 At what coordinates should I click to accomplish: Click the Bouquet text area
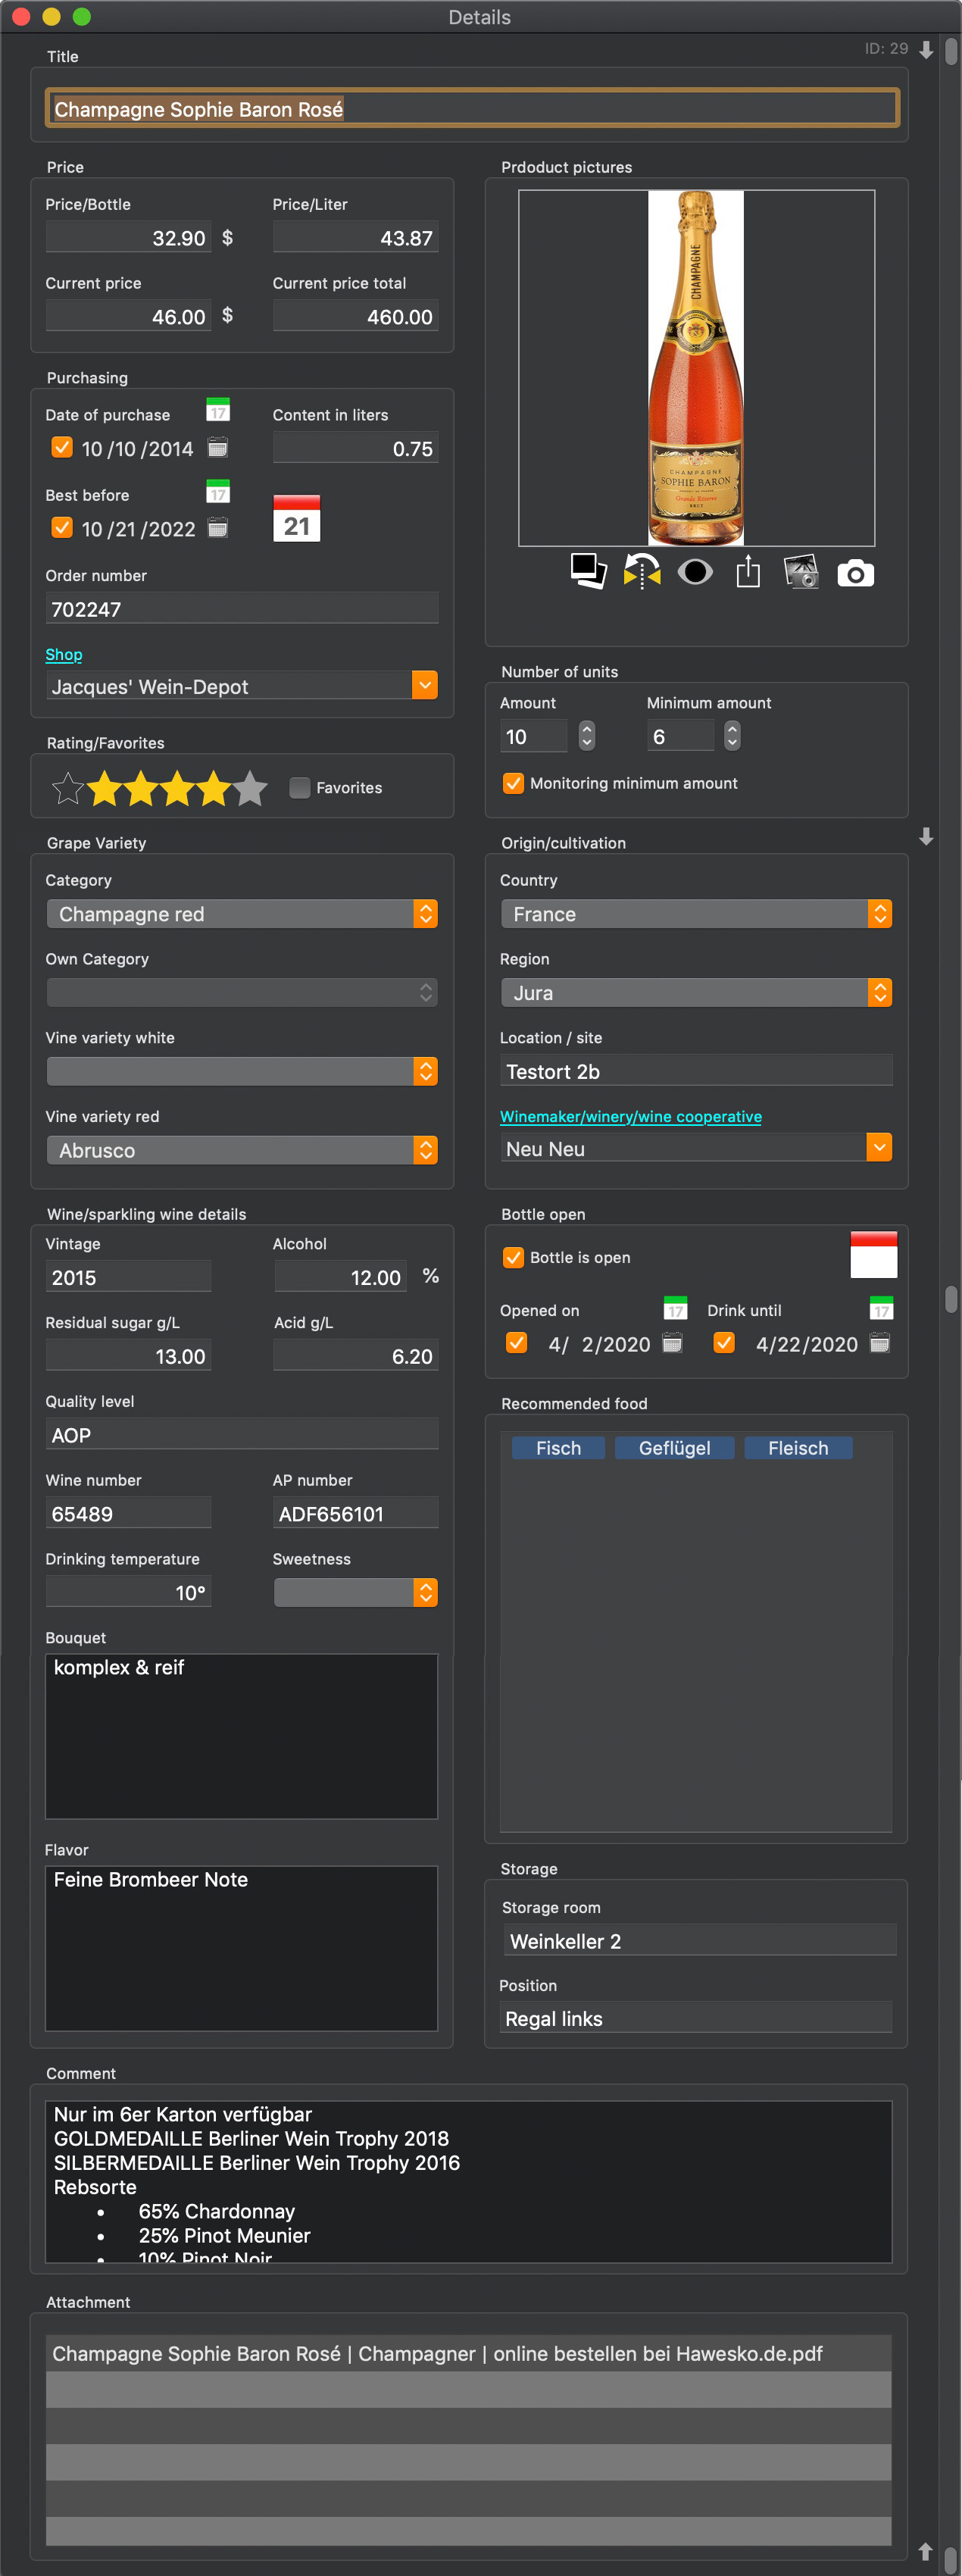242,1736
